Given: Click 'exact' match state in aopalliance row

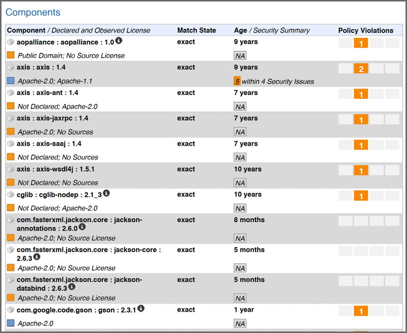Looking at the screenshot, I should click(186, 42).
